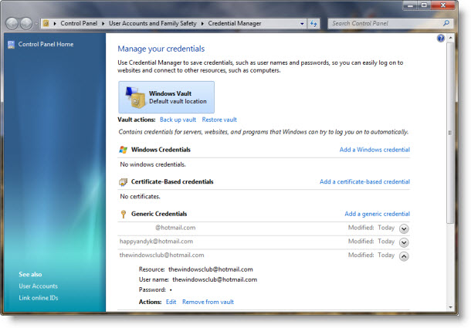
Task: Click the Back navigation arrow button
Action: pyautogui.click(x=12, y=23)
